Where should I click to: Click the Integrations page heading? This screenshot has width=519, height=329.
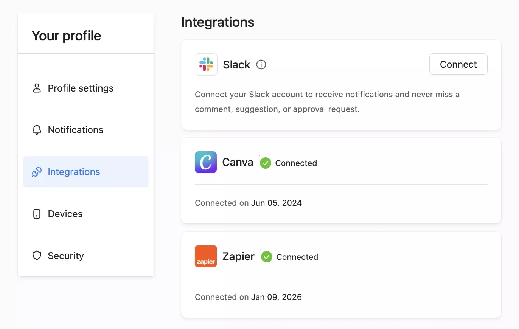218,22
